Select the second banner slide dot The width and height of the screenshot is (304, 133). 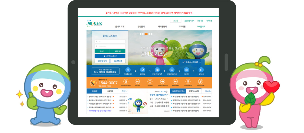click(143, 34)
